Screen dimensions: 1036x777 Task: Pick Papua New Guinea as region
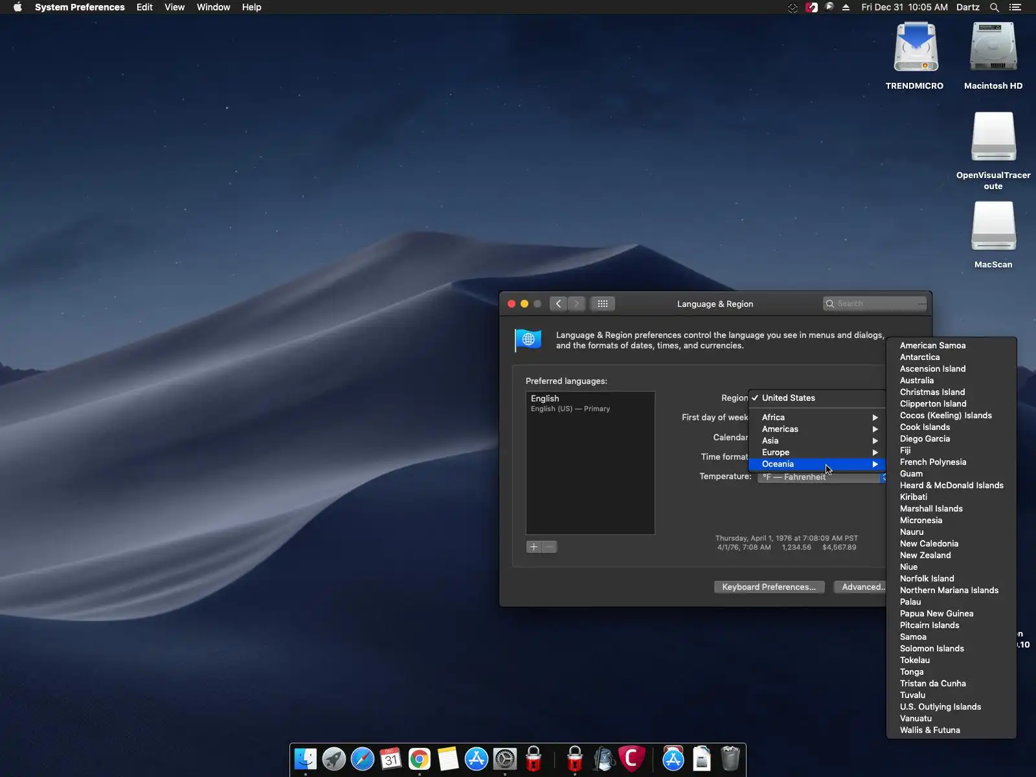click(x=951, y=614)
